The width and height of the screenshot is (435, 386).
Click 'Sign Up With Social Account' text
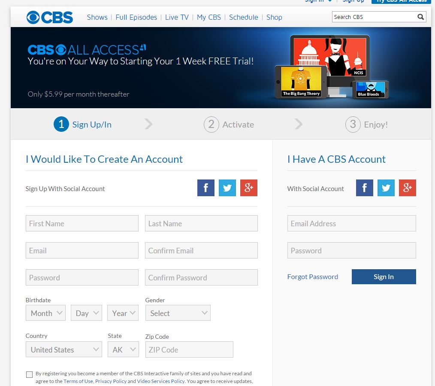click(65, 189)
